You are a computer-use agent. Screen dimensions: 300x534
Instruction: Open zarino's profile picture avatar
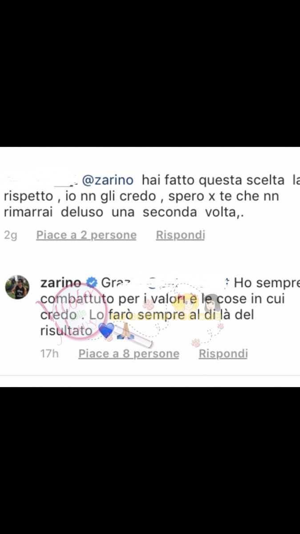tap(17, 287)
